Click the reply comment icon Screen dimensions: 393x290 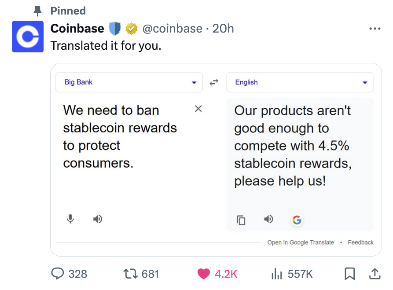58,274
